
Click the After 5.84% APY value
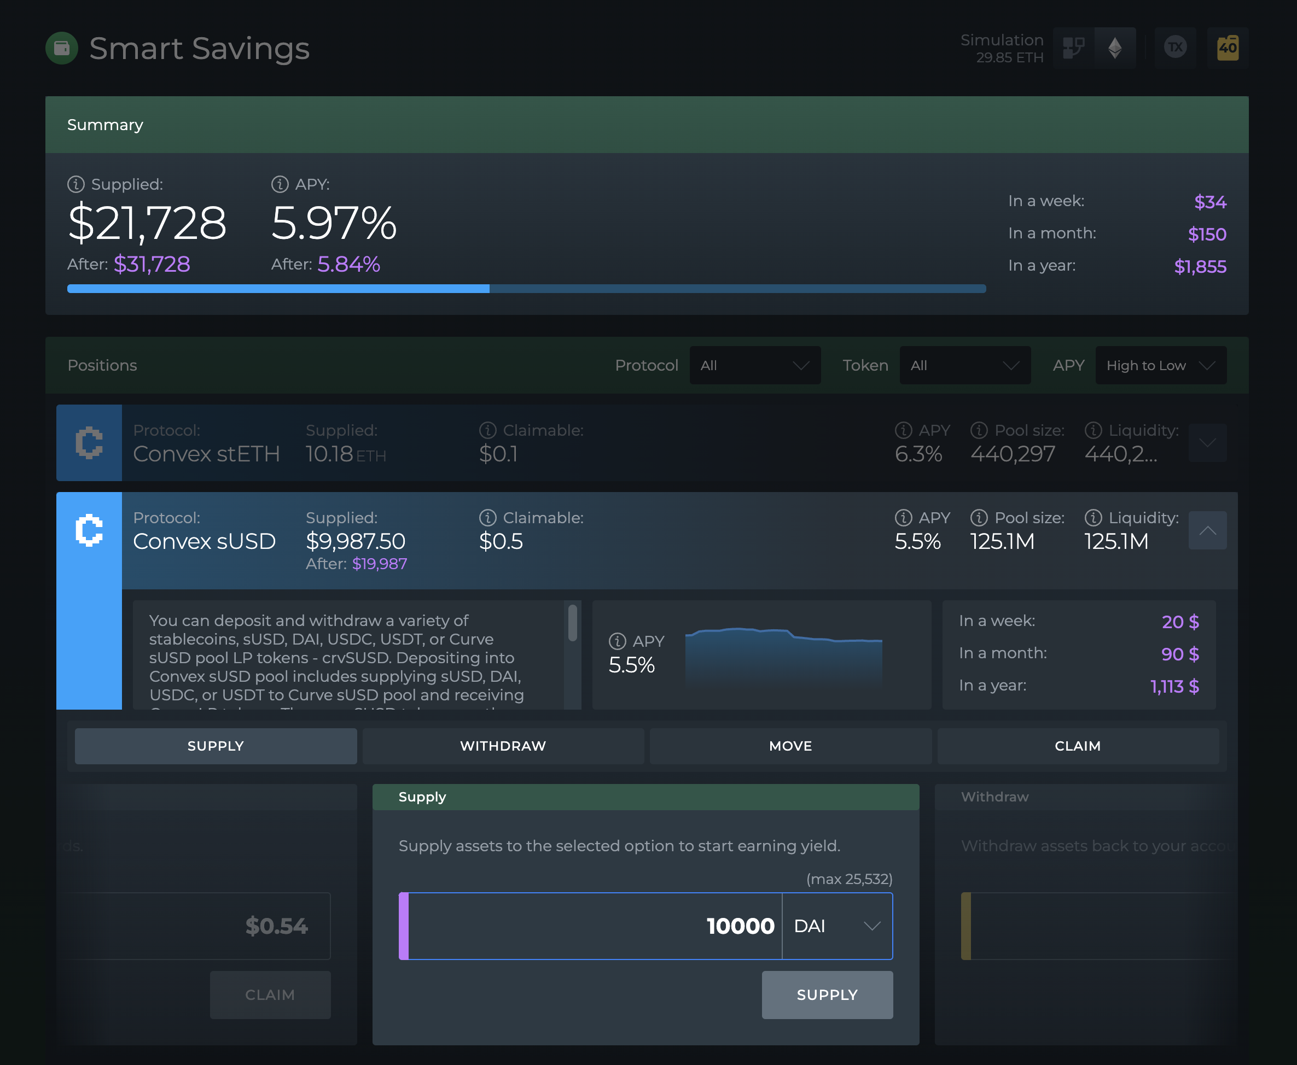tap(348, 264)
